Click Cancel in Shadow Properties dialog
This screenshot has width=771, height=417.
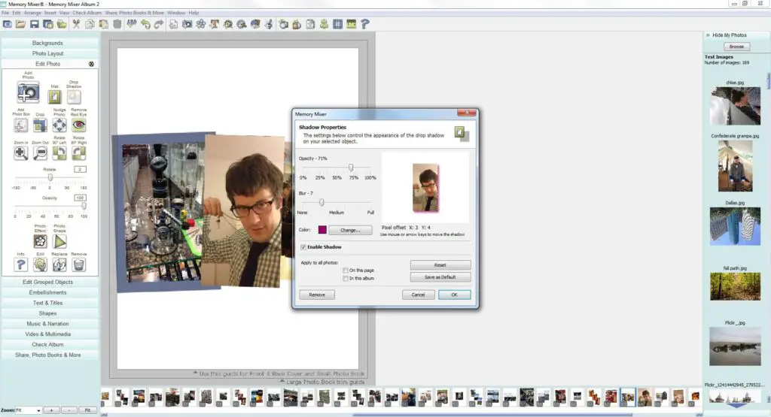[418, 295]
